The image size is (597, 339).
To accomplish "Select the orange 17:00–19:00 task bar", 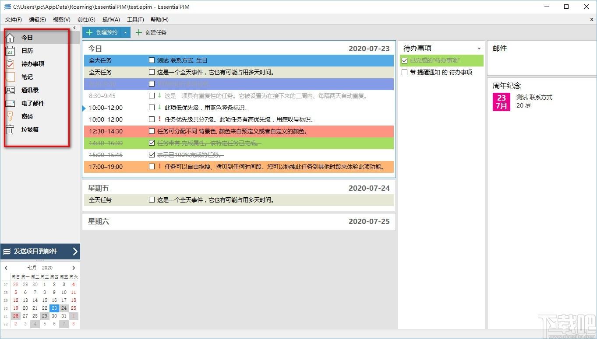I will point(239,167).
